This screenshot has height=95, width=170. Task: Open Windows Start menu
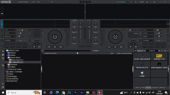(3, 93)
